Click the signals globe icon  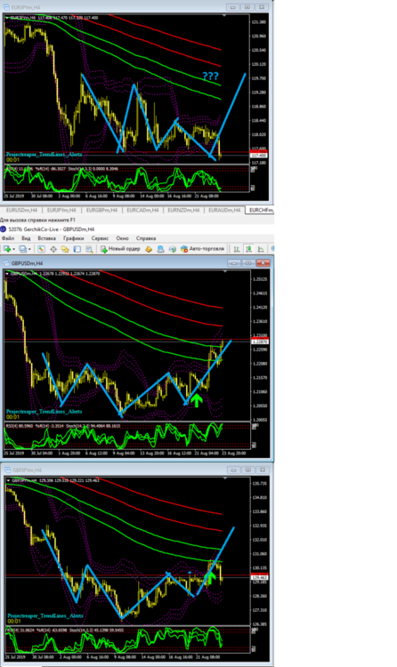pos(172,249)
